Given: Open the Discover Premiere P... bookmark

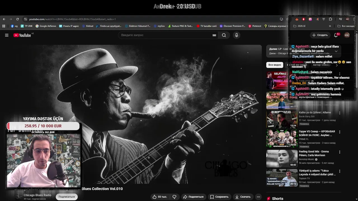Looking at the screenshot, I should [232, 26].
